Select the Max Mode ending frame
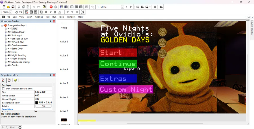254x129 pixels. [20, 62]
